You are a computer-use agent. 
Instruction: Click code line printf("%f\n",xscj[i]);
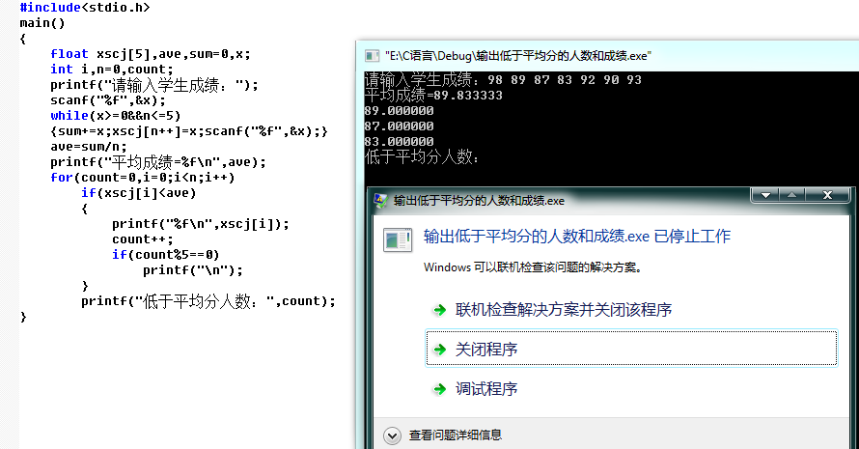point(201,224)
